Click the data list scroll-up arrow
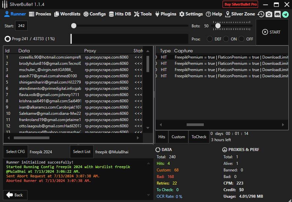 click(148, 51)
